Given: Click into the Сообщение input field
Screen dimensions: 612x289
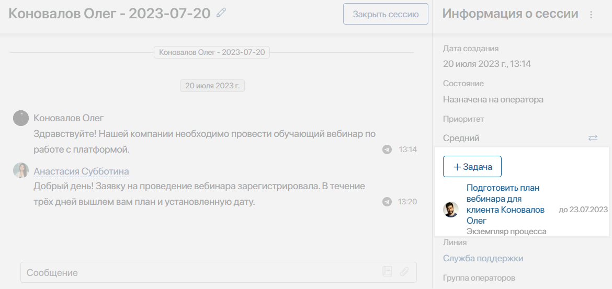Looking at the screenshot, I should tap(199, 272).
